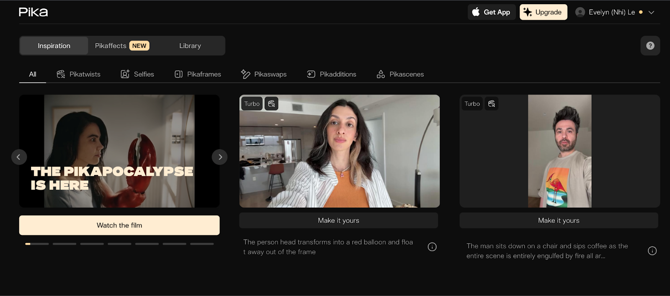Go to previous carousel slide

coord(19,157)
